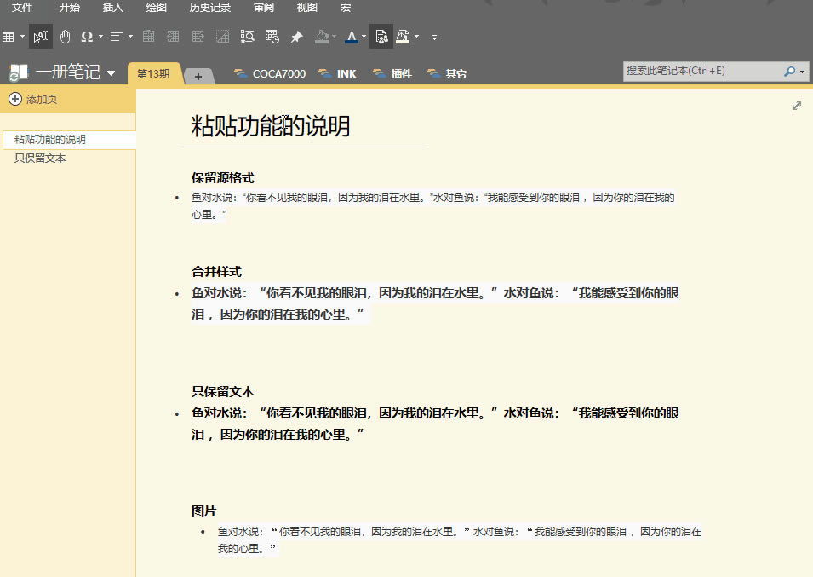Click the expand page full-screen arrow

(x=797, y=106)
